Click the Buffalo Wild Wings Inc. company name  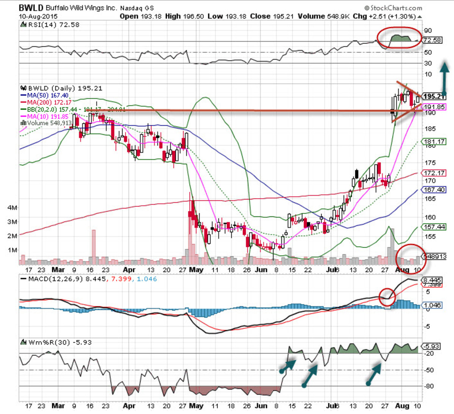pyautogui.click(x=81, y=8)
